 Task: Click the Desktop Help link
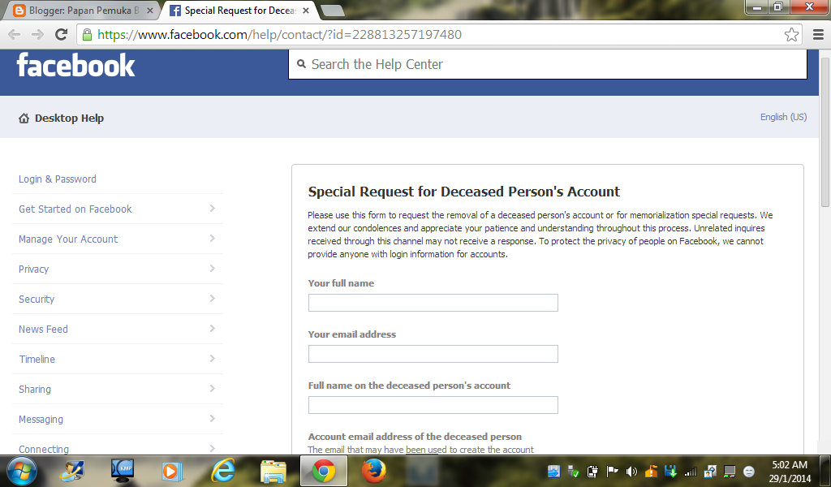[x=69, y=119]
